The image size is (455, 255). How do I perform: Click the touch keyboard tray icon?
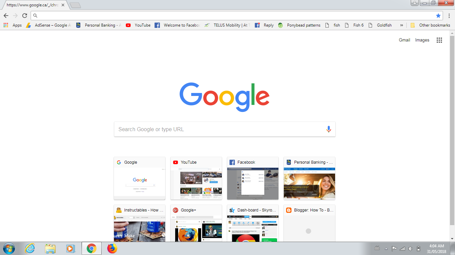[377, 248]
